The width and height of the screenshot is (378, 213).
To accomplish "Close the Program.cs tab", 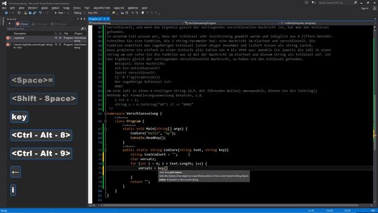I will pyautogui.click(x=108, y=19).
